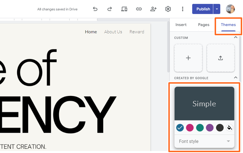Share with others icon
This screenshot has width=243, height=153.
[x=154, y=9]
